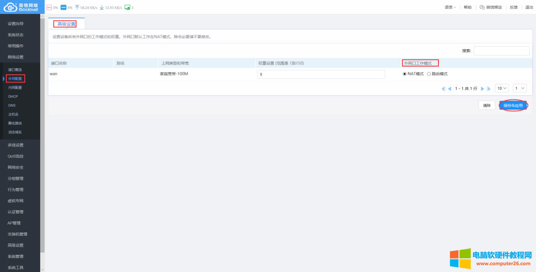Click the RAM usage icon showing 4%
Image resolution: width=536 pixels, height=272 pixels.
[64, 7]
